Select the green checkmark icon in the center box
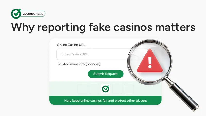The height and width of the screenshot is (116, 206). (106, 89)
